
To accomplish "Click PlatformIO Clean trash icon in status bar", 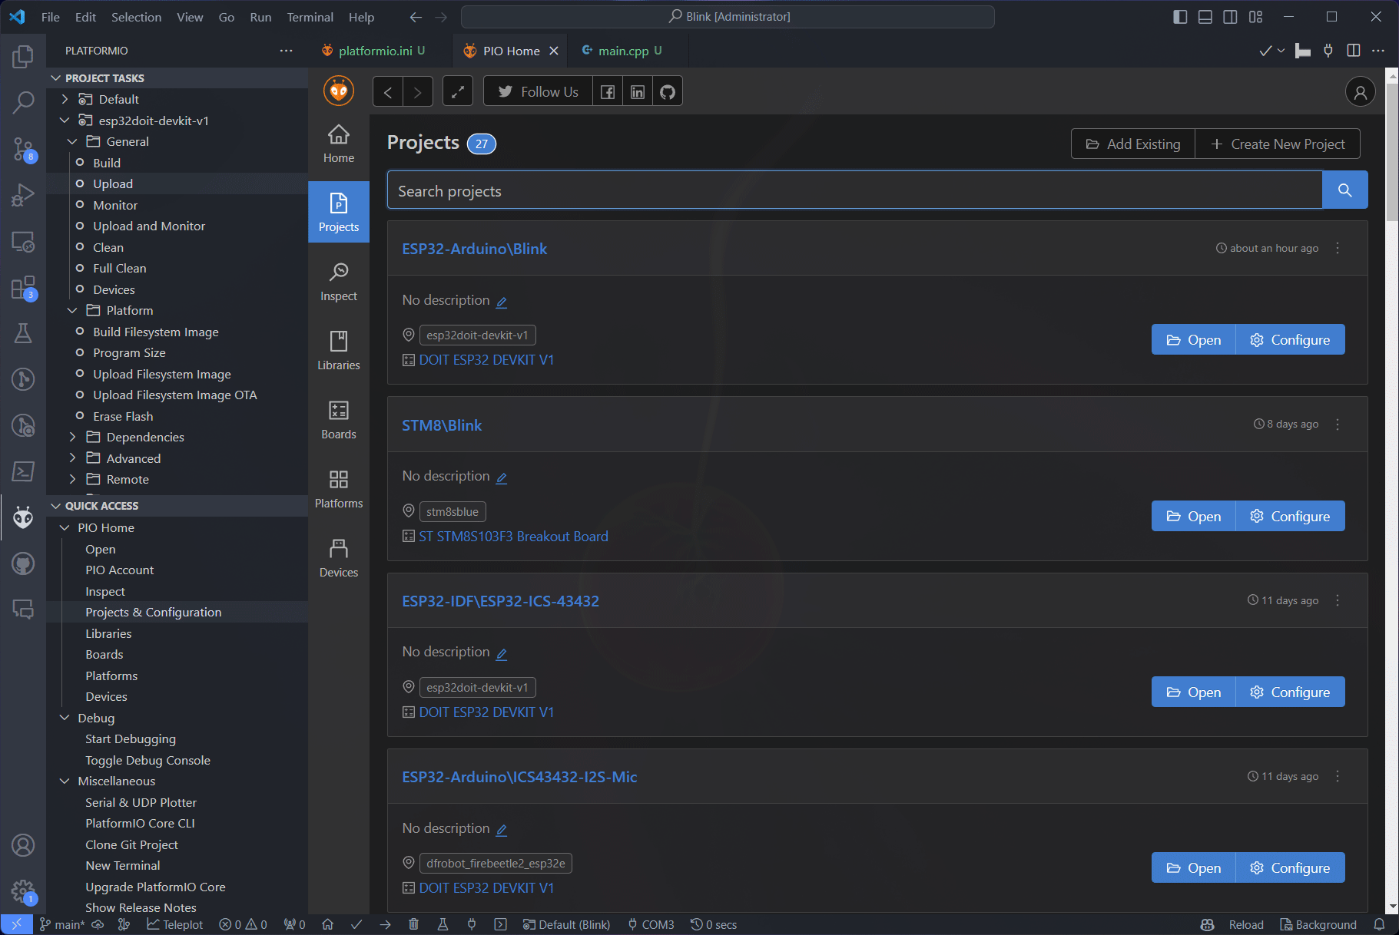I will coord(413,924).
